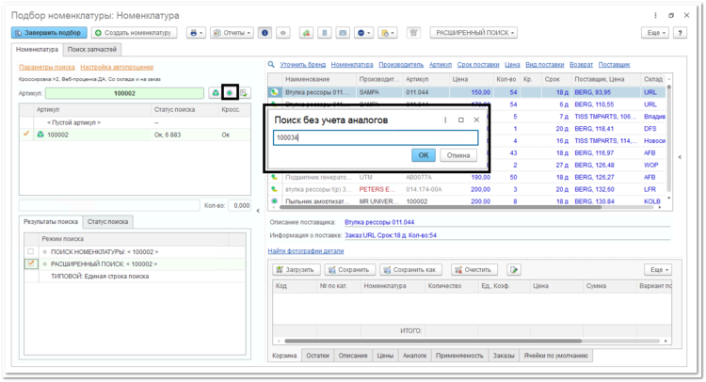
Task: Open the main window's three-dot menu
Action: click(x=655, y=15)
